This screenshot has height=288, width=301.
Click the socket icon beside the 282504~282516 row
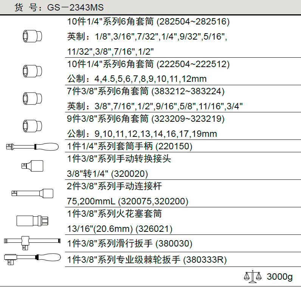[x=32, y=37]
